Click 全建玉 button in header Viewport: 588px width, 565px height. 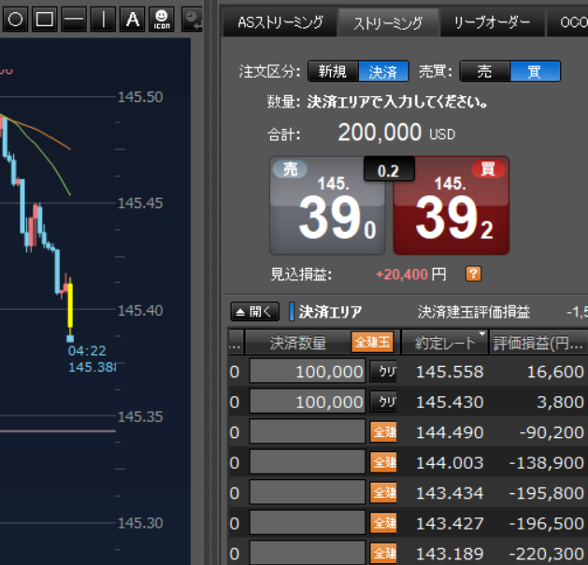(x=372, y=342)
